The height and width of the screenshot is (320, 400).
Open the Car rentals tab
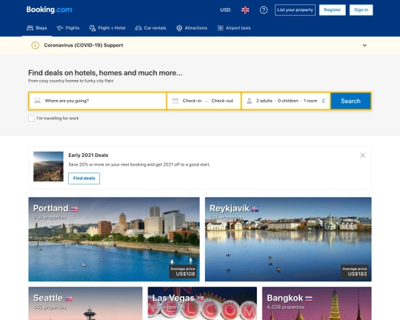click(x=150, y=28)
